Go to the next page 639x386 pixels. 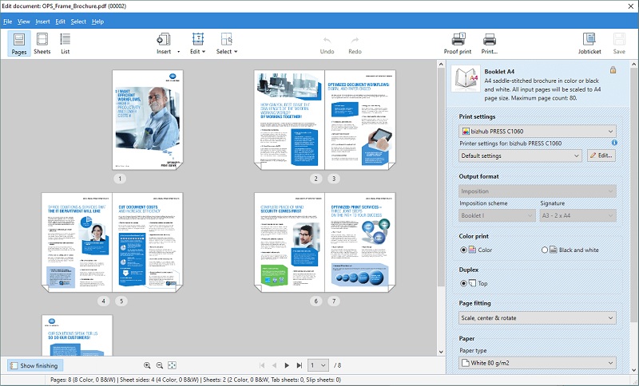(x=287, y=365)
